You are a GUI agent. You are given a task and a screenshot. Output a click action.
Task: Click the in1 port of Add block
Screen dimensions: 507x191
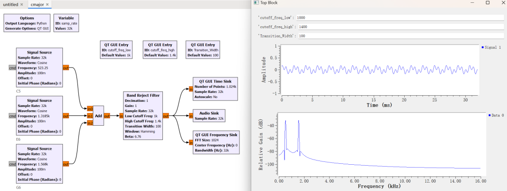tap(90, 116)
